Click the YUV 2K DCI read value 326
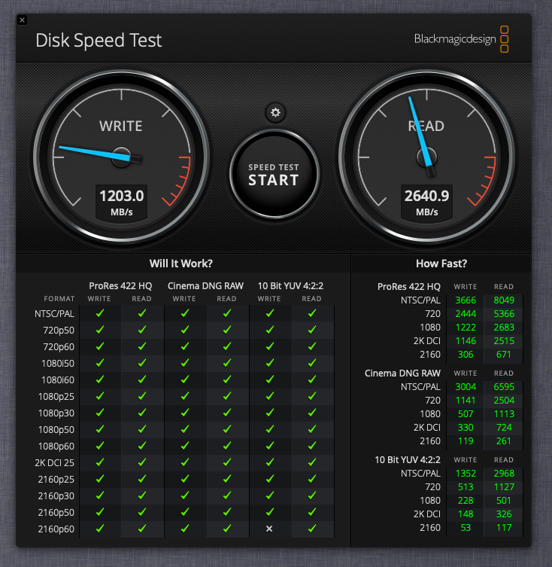Screen dimensions: 552x567 (x=504, y=514)
